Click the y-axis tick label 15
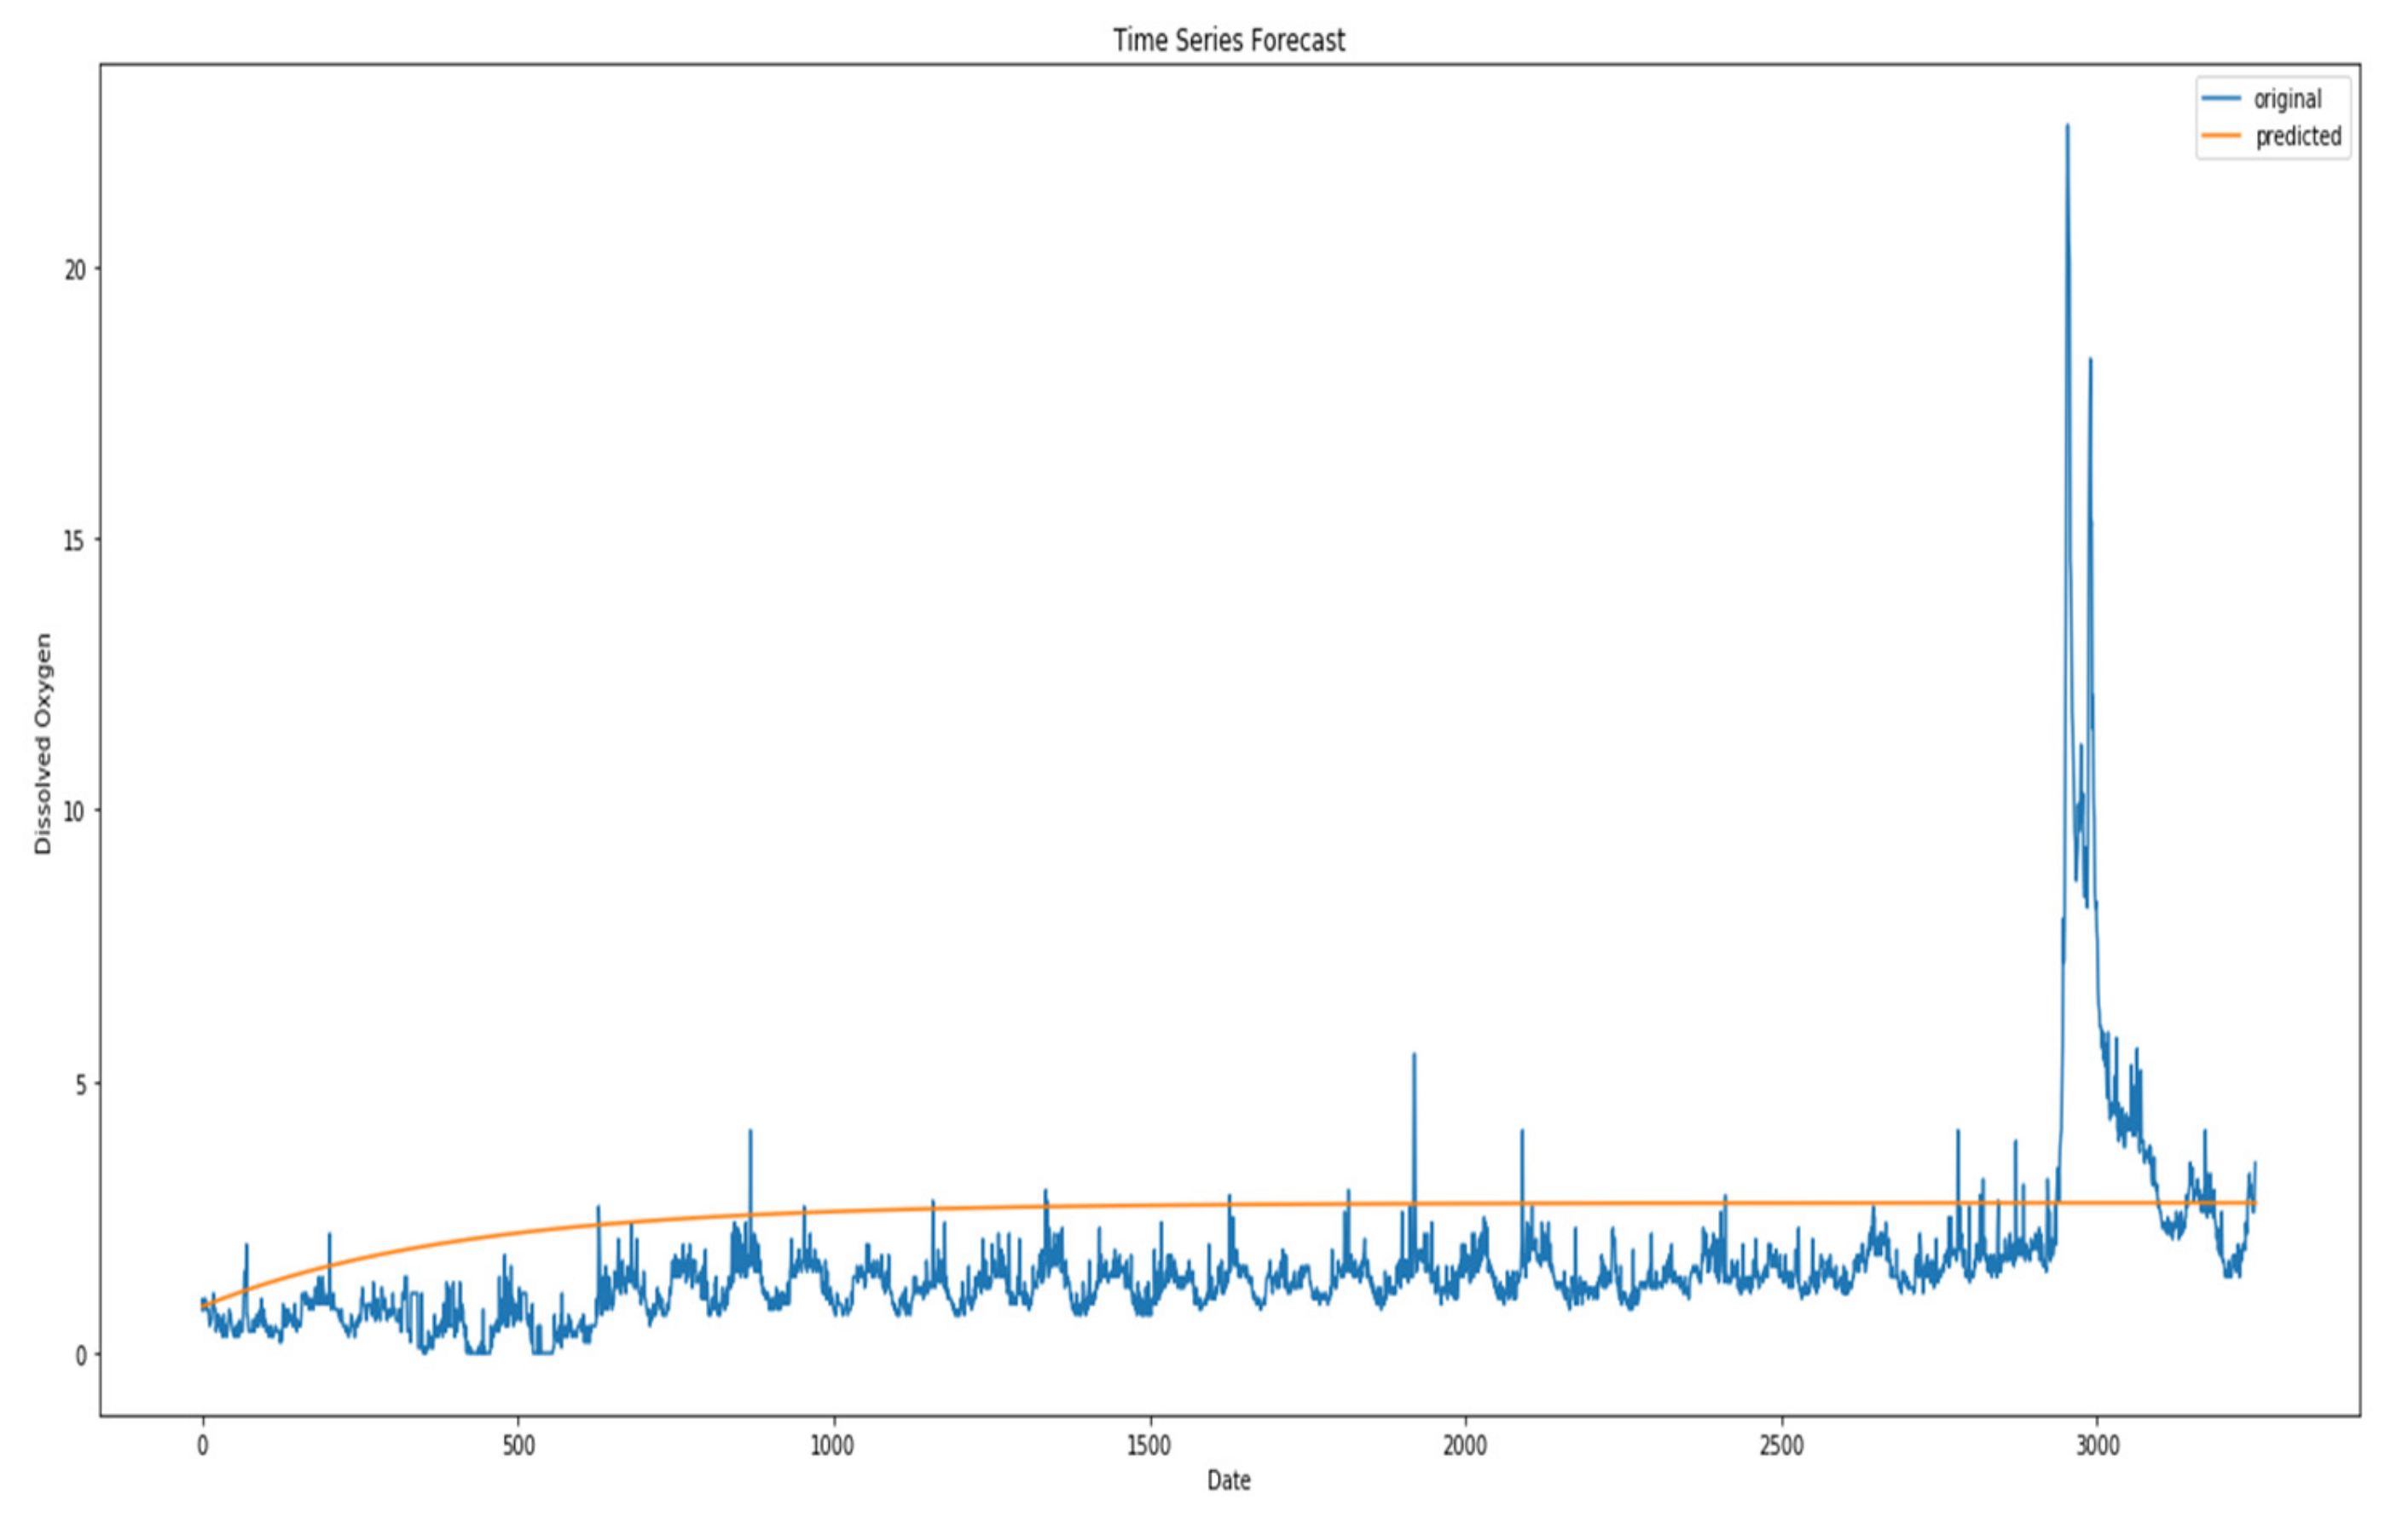Screen dimensions: 2408x1517 click(x=75, y=540)
